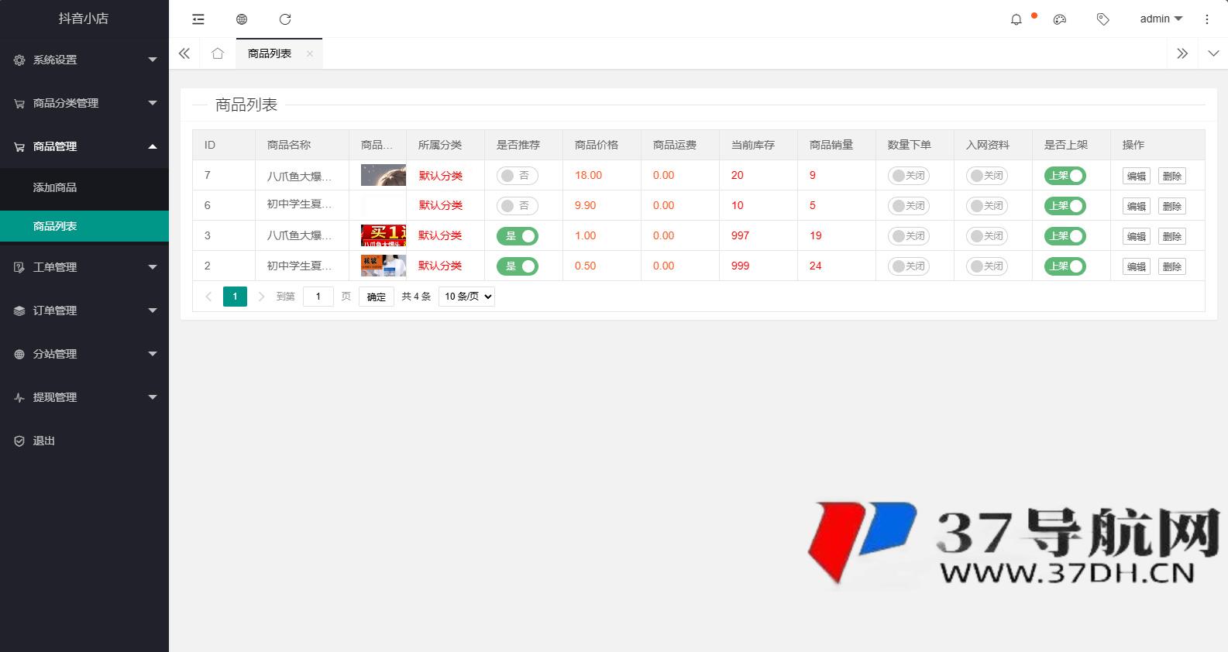1228x652 pixels.
Task: Toggle 上架 switch for product ID 6
Action: [1065, 206]
